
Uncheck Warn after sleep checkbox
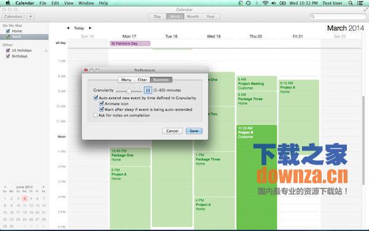click(x=101, y=110)
